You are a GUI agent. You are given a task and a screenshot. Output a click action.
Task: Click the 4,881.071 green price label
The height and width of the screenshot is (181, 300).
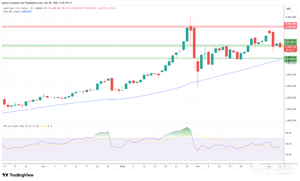pos(290,60)
